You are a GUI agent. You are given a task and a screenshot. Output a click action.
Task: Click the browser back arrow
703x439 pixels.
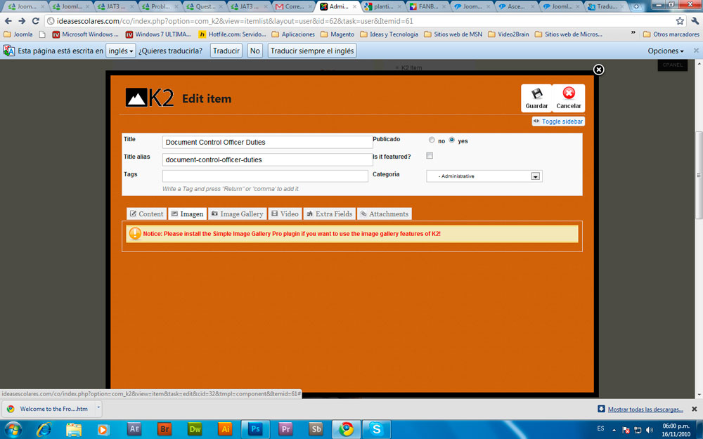click(x=8, y=21)
